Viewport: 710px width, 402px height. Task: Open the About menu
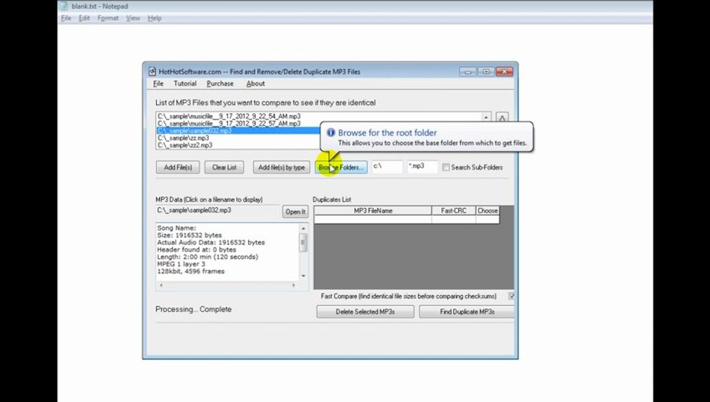tap(256, 83)
